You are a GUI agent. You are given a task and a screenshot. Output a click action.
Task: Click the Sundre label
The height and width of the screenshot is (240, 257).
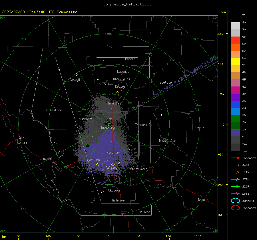point(87,118)
